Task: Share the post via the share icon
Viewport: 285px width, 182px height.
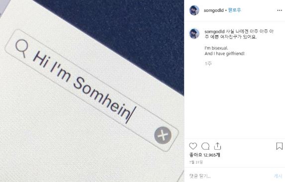Action: 217,146
